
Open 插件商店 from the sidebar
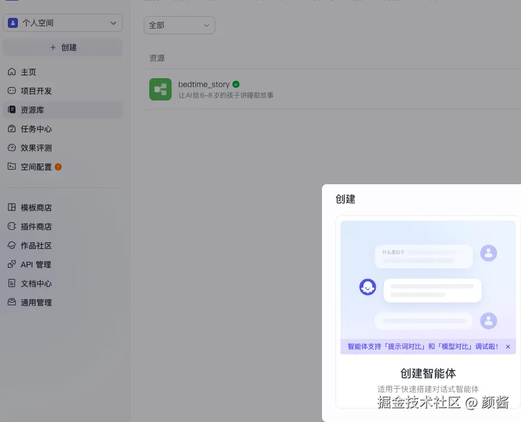tap(63, 226)
